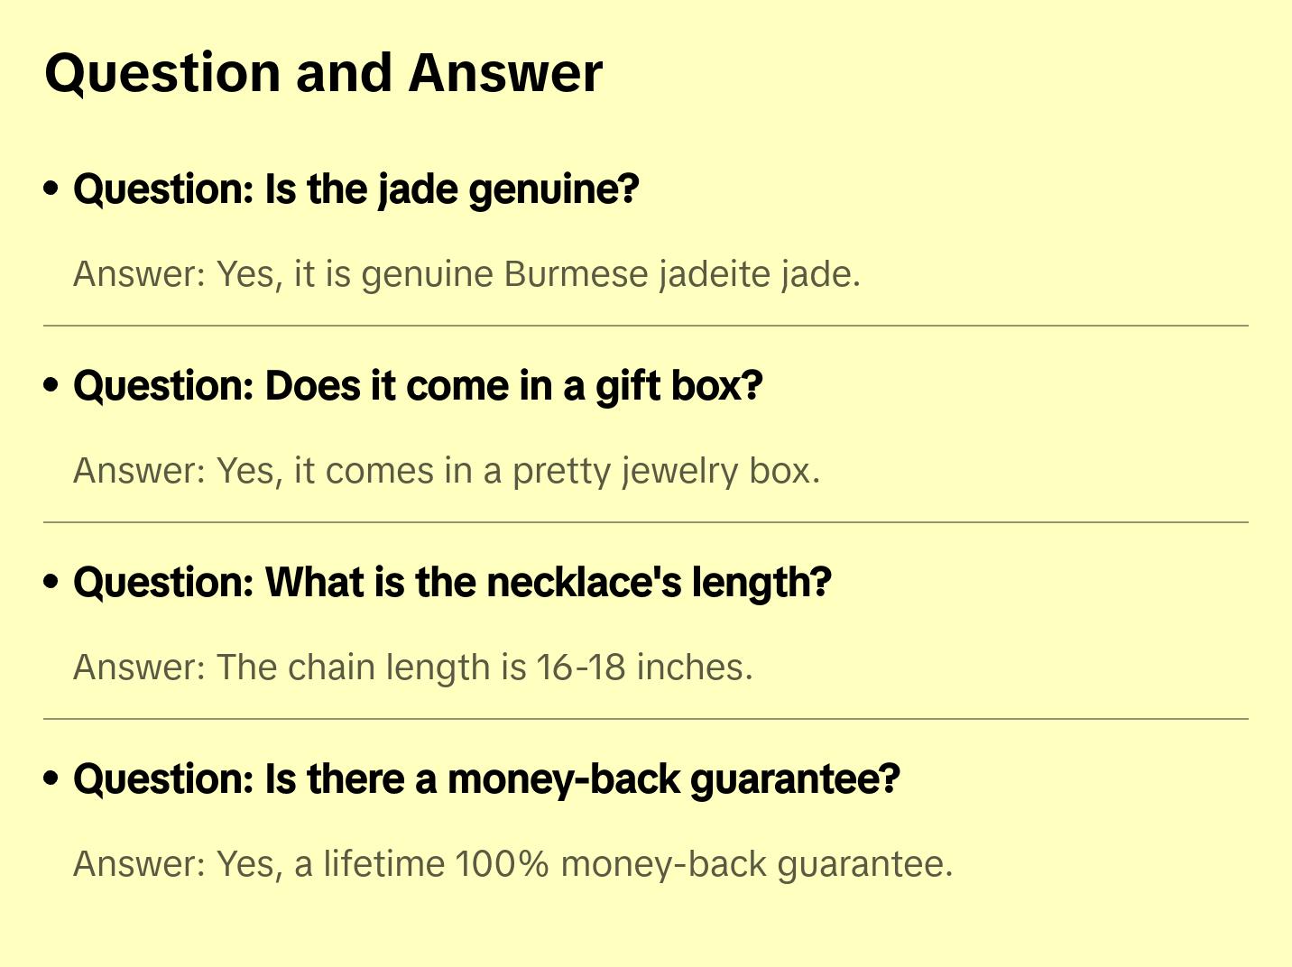The width and height of the screenshot is (1292, 967).
Task: Click the divider line below the chain length answer
Action: tap(646, 719)
